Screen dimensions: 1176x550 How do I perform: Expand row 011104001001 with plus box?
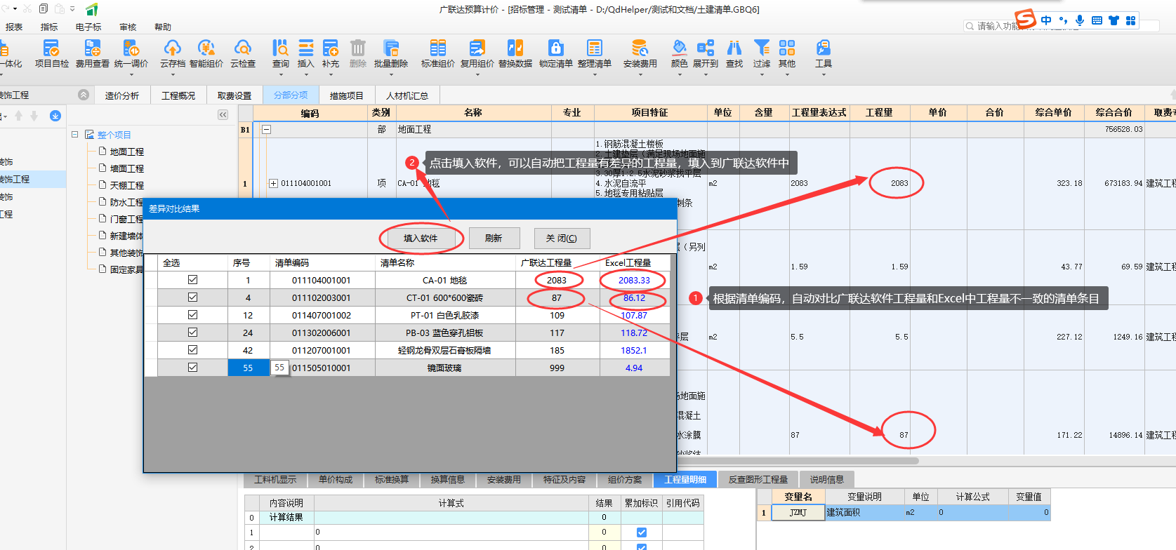[273, 184]
